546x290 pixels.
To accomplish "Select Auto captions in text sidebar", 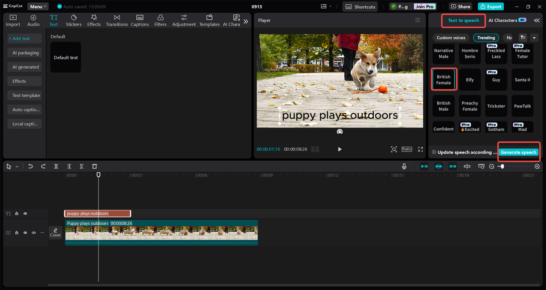I will point(25,110).
